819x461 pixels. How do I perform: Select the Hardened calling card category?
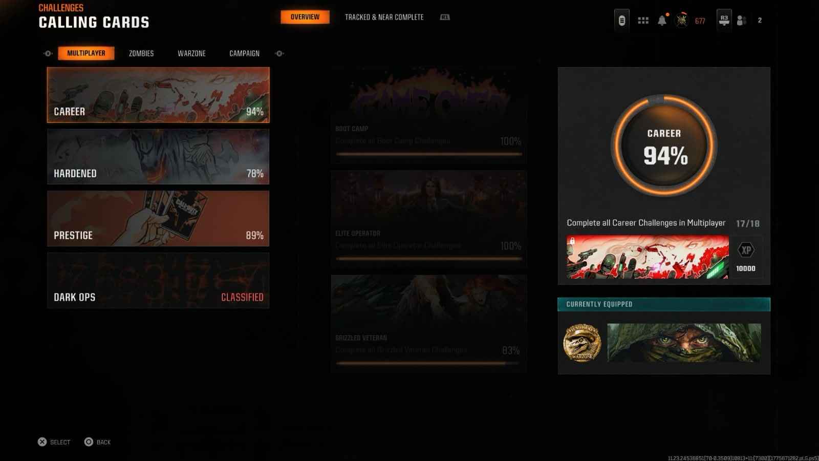click(158, 157)
